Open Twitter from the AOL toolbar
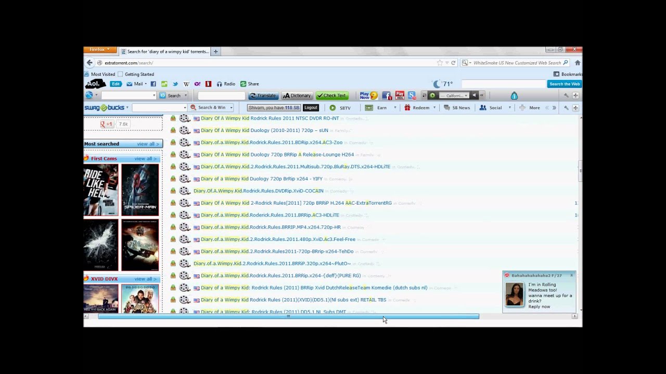 (x=175, y=84)
